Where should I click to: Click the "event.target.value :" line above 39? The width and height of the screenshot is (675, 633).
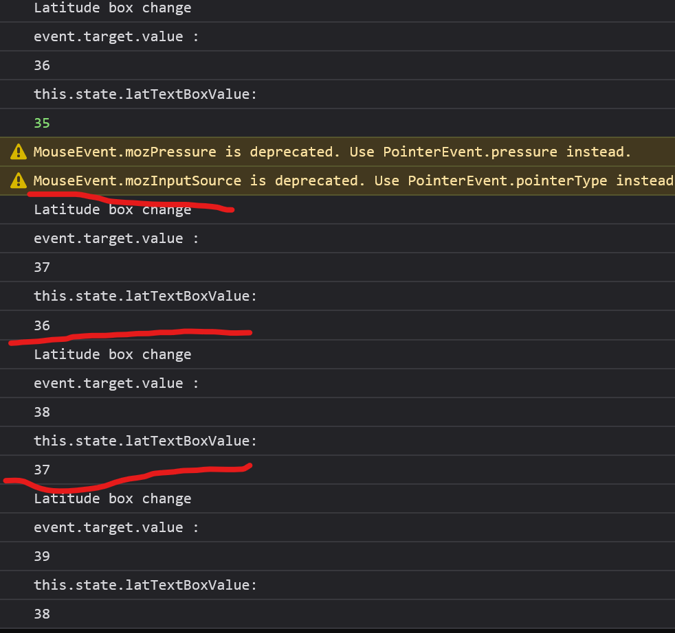pyautogui.click(x=116, y=527)
